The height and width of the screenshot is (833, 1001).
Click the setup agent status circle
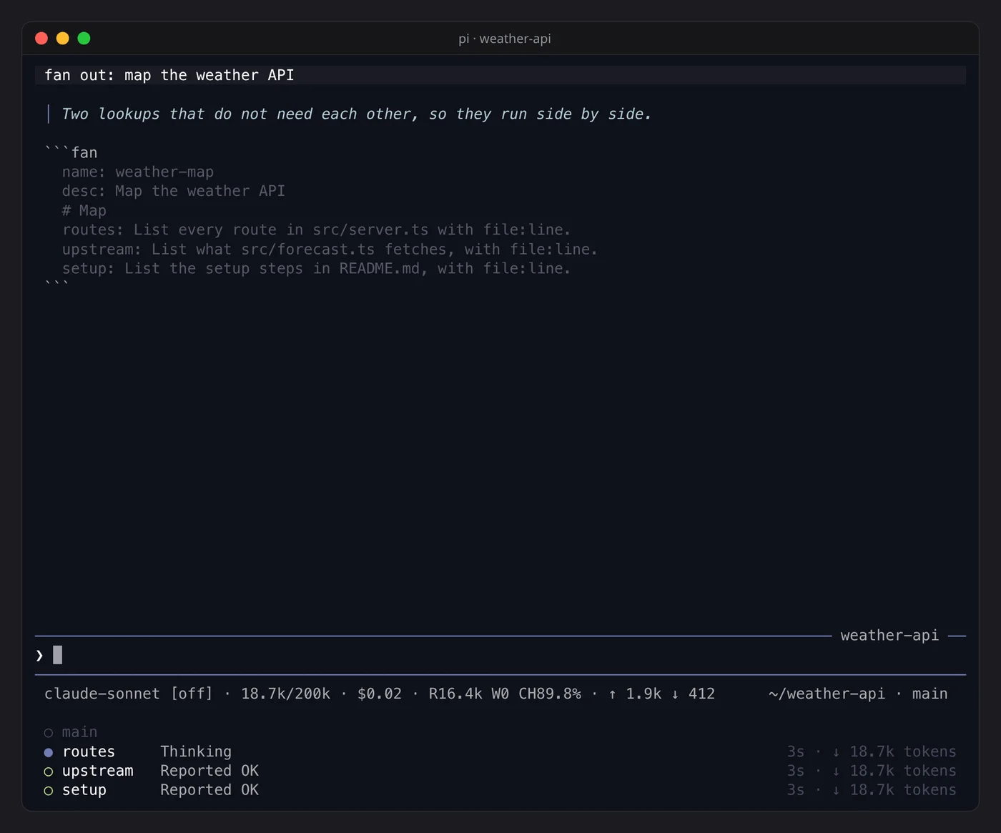pos(49,791)
